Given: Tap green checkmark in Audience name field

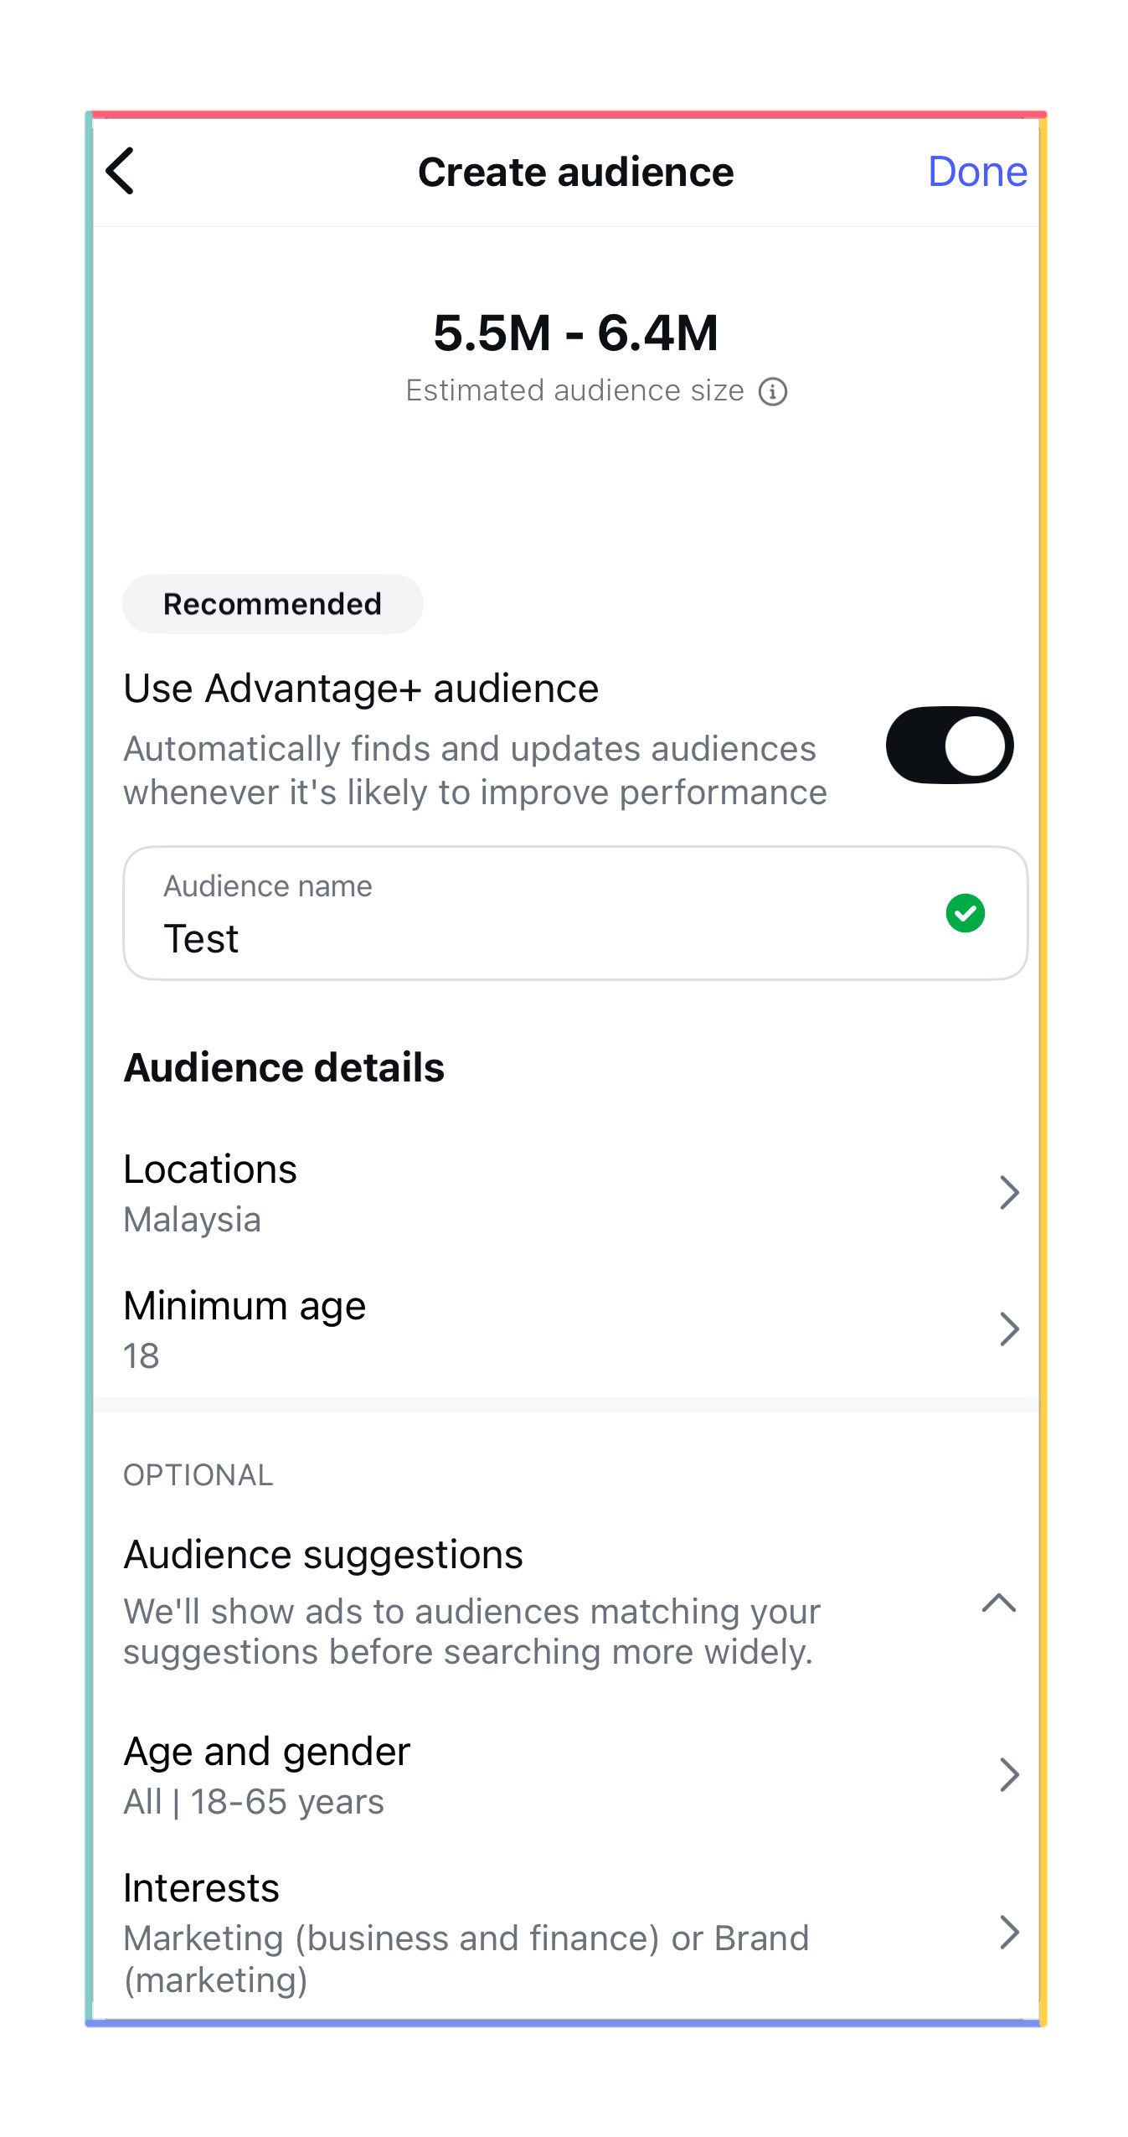Looking at the screenshot, I should point(965,913).
